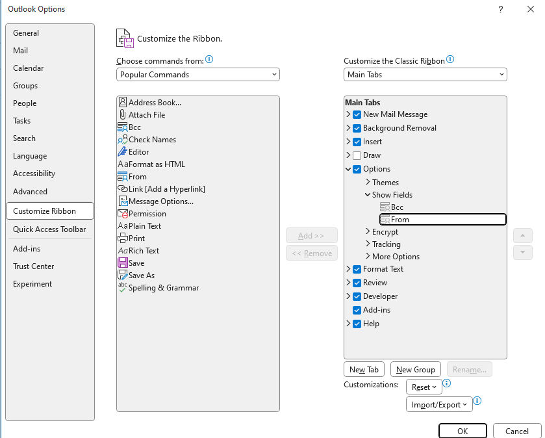Expand the Themes group

pyautogui.click(x=368, y=182)
